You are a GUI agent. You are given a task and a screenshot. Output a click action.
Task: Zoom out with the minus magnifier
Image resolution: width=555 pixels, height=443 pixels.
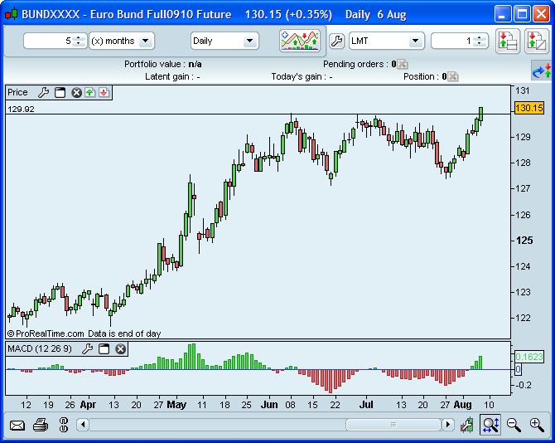point(514,425)
